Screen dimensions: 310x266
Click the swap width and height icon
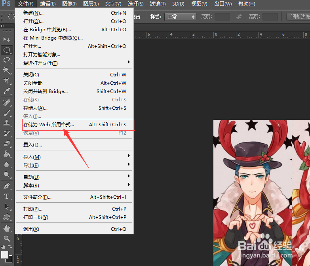click(x=239, y=17)
